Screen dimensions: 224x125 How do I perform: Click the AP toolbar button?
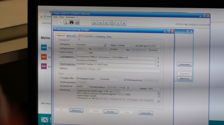pyautogui.click(x=106, y=23)
